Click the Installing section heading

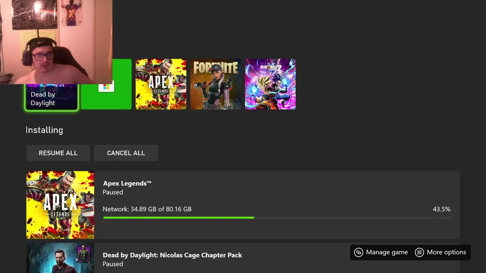(44, 130)
